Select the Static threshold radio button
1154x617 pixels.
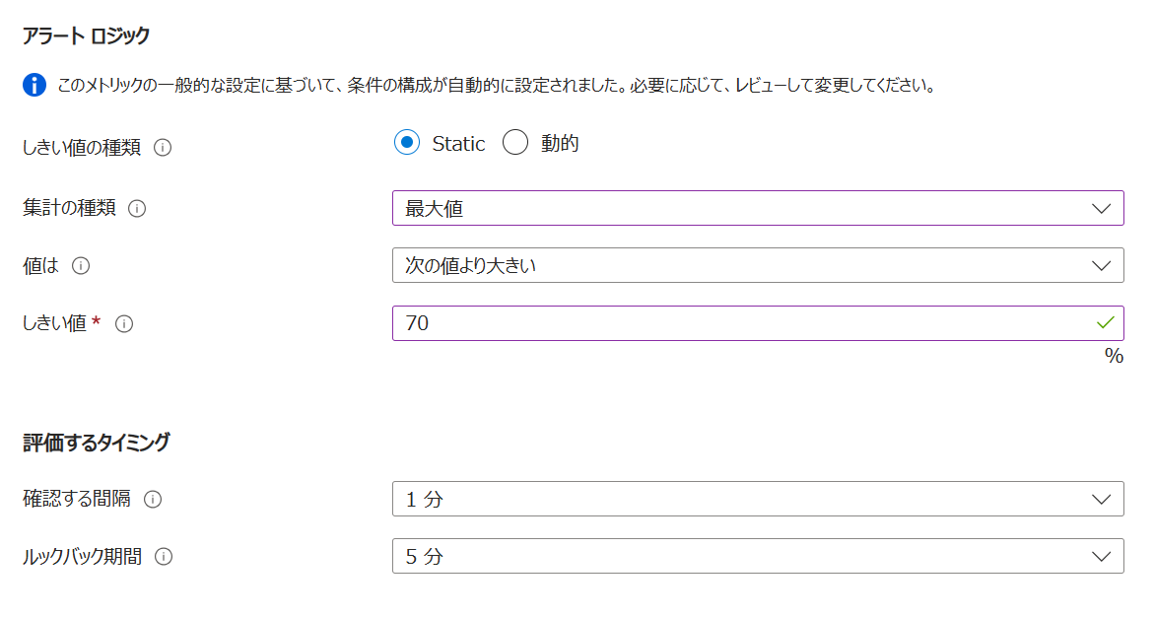pos(407,143)
